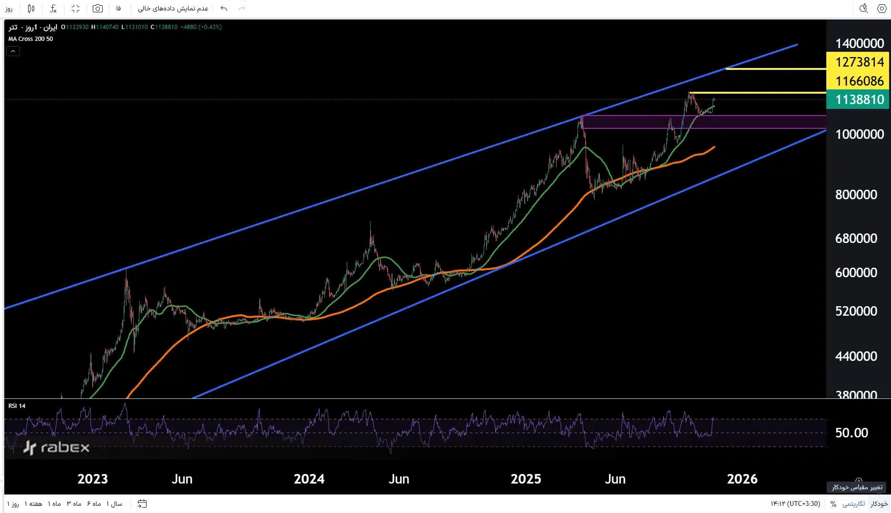The height and width of the screenshot is (513, 891).
Task: Click the 14:12 (UTC+3:30) timezone button
Action: pyautogui.click(x=795, y=504)
